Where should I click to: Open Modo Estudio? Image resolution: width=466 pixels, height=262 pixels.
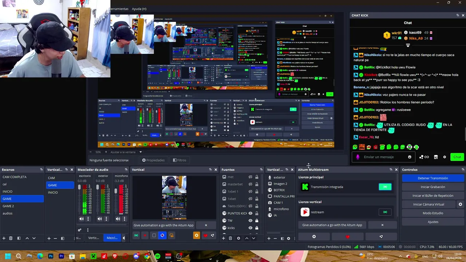tap(433, 213)
